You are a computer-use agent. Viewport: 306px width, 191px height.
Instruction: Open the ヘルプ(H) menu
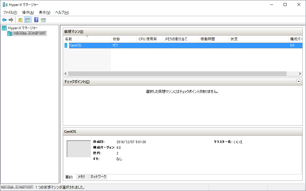click(x=62, y=13)
